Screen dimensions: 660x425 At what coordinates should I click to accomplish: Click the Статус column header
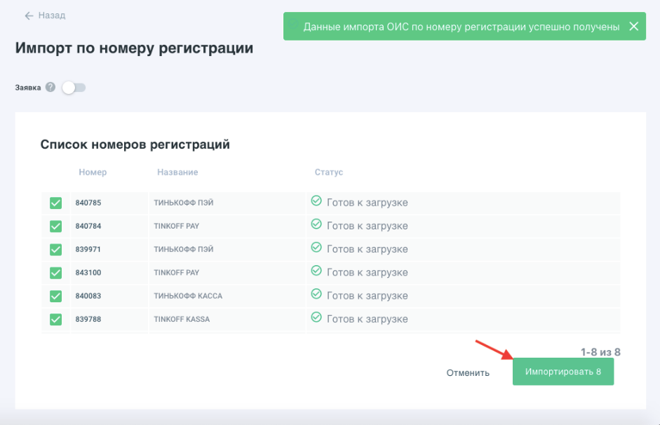(329, 172)
